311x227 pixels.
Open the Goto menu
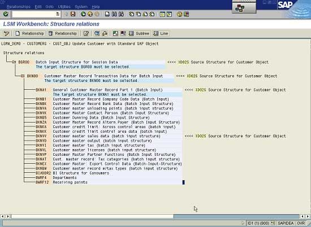[50, 7]
